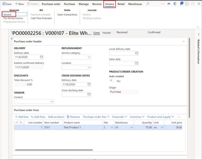Click the select-all checkmark column header
The image size is (202, 160).
click(17, 123)
